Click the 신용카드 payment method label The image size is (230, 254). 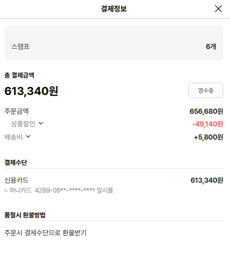(x=17, y=180)
